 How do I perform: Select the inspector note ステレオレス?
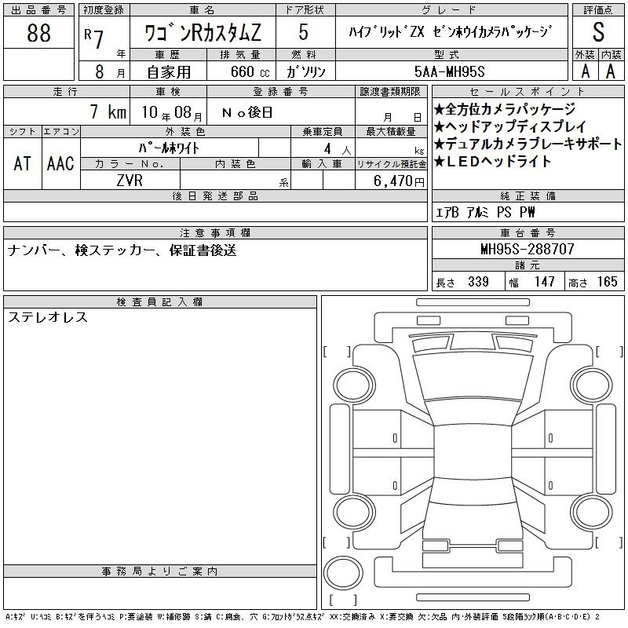coord(48,317)
